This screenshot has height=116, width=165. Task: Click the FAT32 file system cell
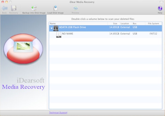(153, 34)
